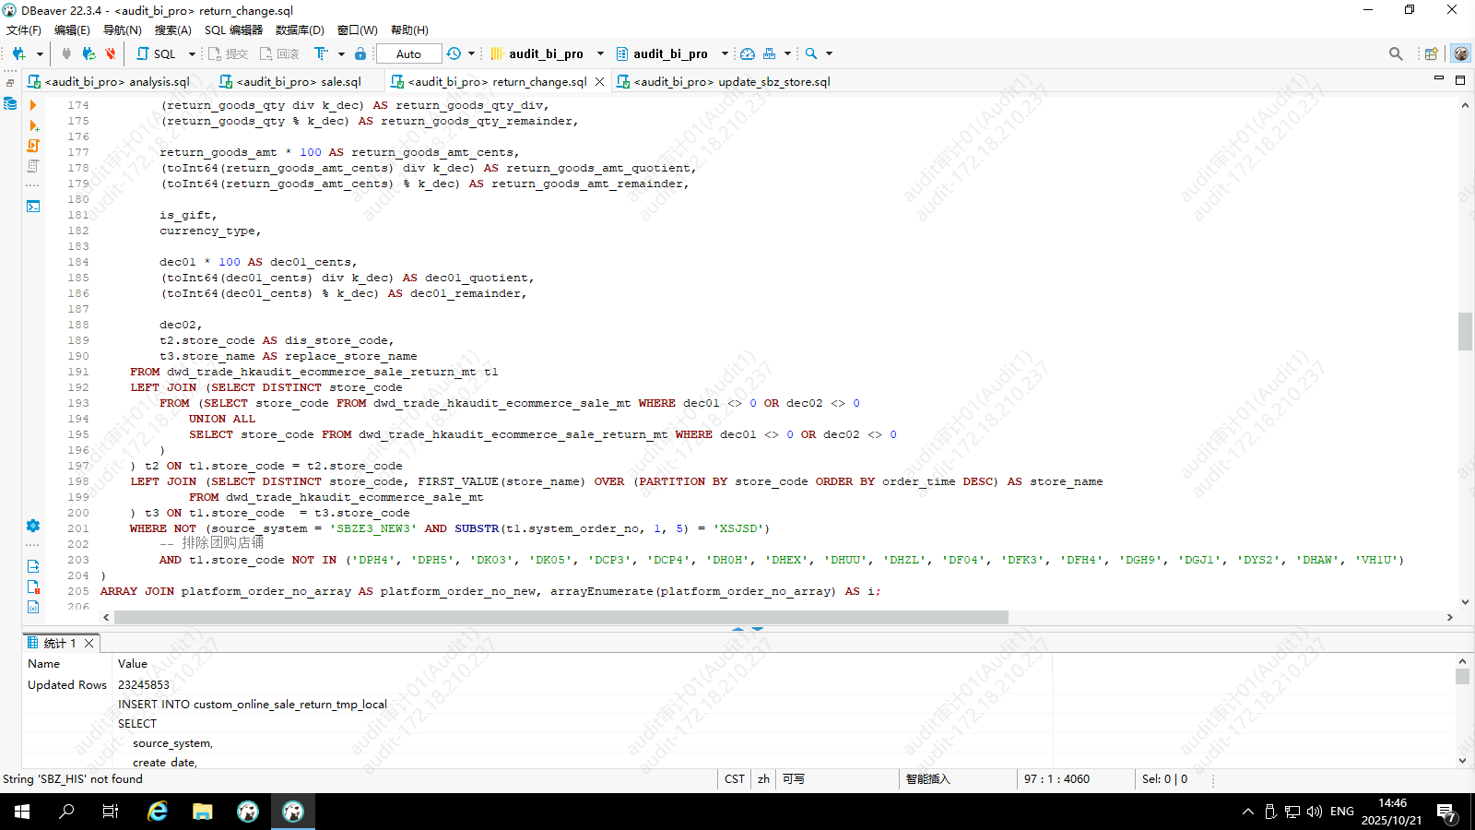Image resolution: width=1475 pixels, height=830 pixels.
Task: Open the database dashboard gauge icon
Action: [748, 53]
